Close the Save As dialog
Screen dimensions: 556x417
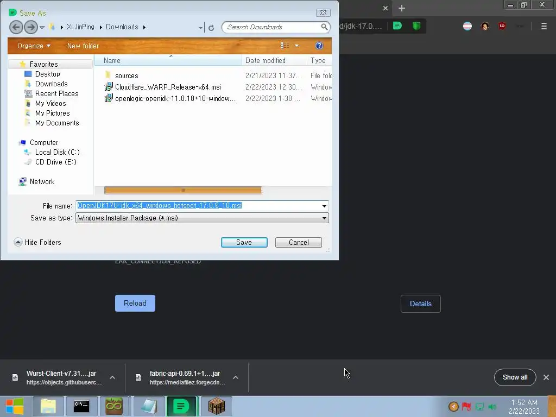tap(323, 13)
